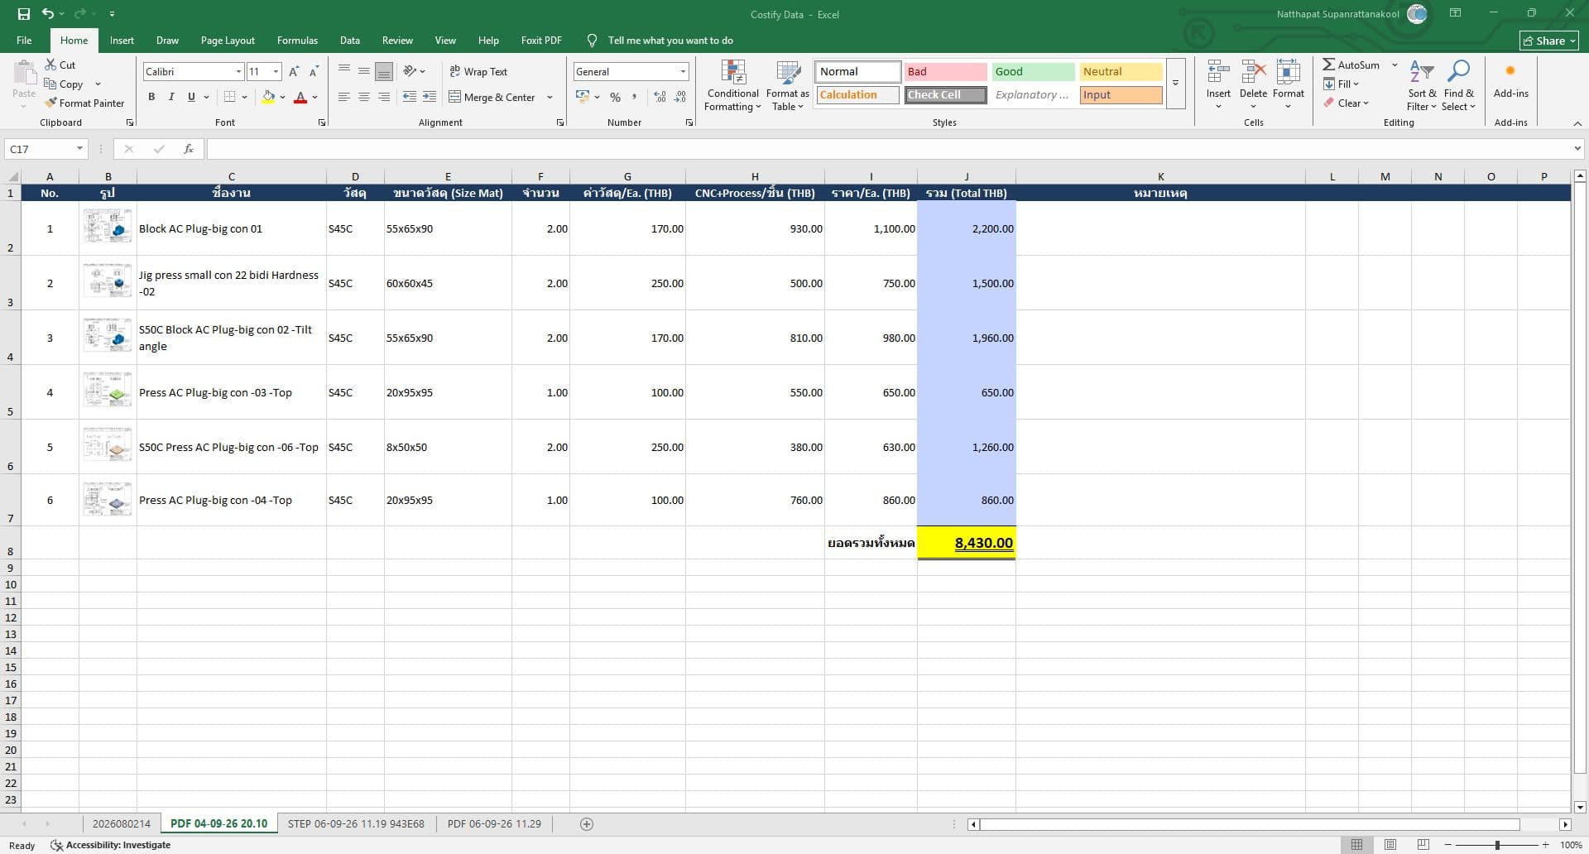Click the zoom slider handle
This screenshot has width=1589, height=854.
[x=1497, y=845]
